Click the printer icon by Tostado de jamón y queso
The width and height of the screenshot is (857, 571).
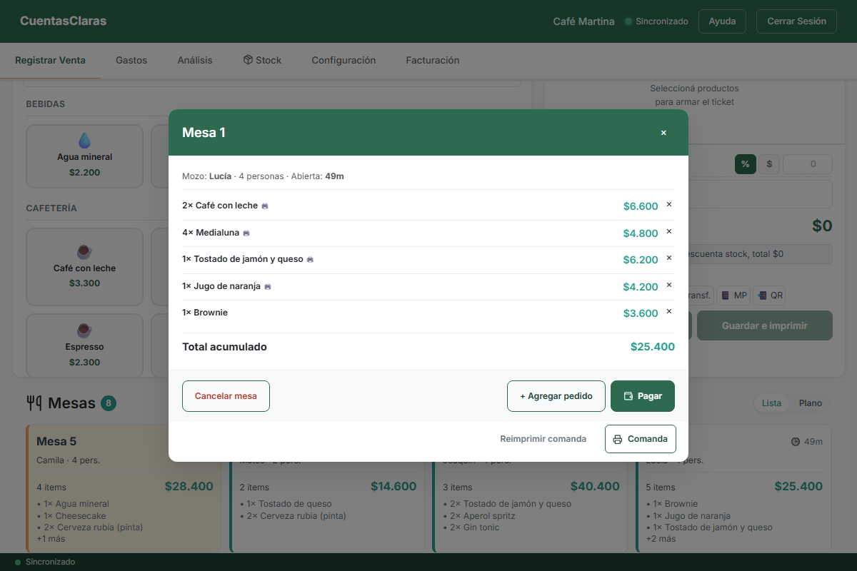coord(310,259)
